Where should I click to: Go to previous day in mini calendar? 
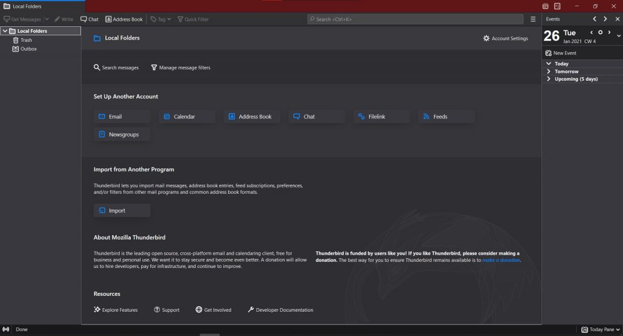coord(591,33)
